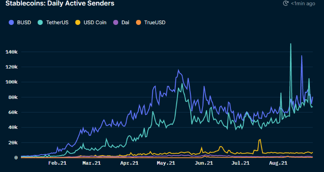Click the 120k y-axis label

click(x=11, y=67)
